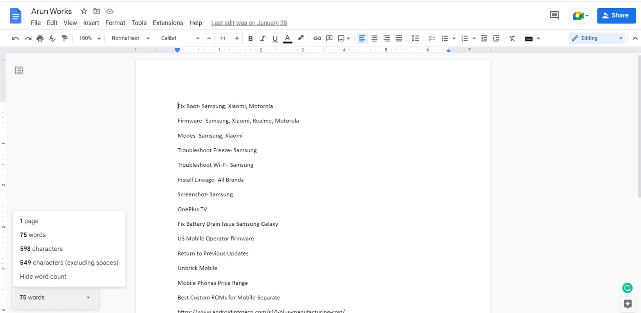The image size is (641, 313).
Task: Star the Arun Works document
Action: 84,11
